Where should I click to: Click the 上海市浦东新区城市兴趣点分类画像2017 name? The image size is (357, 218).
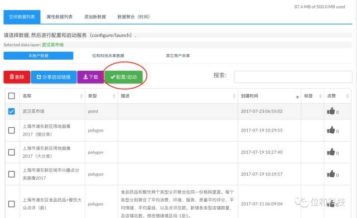point(51,174)
